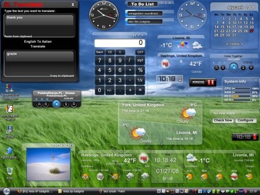260x195 pixels.
Task: Click the thank you text input box
Action: click(40, 25)
